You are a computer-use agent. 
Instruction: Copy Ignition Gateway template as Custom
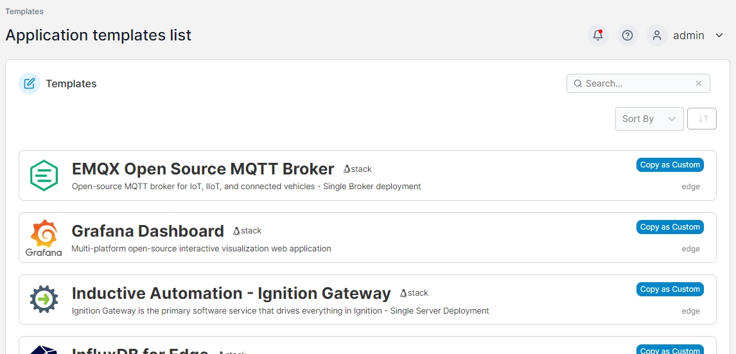(670, 289)
